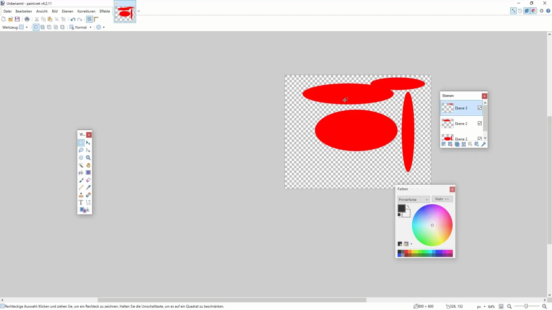Choose Invert (xor) selection mode button
Viewport: 552px width, 310px height.
click(x=62, y=27)
